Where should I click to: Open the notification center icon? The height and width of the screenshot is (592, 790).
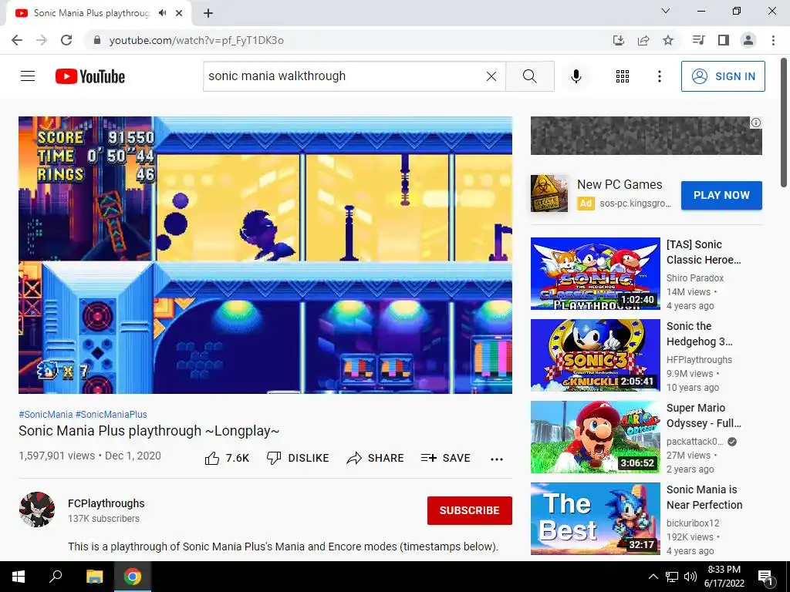point(765,577)
